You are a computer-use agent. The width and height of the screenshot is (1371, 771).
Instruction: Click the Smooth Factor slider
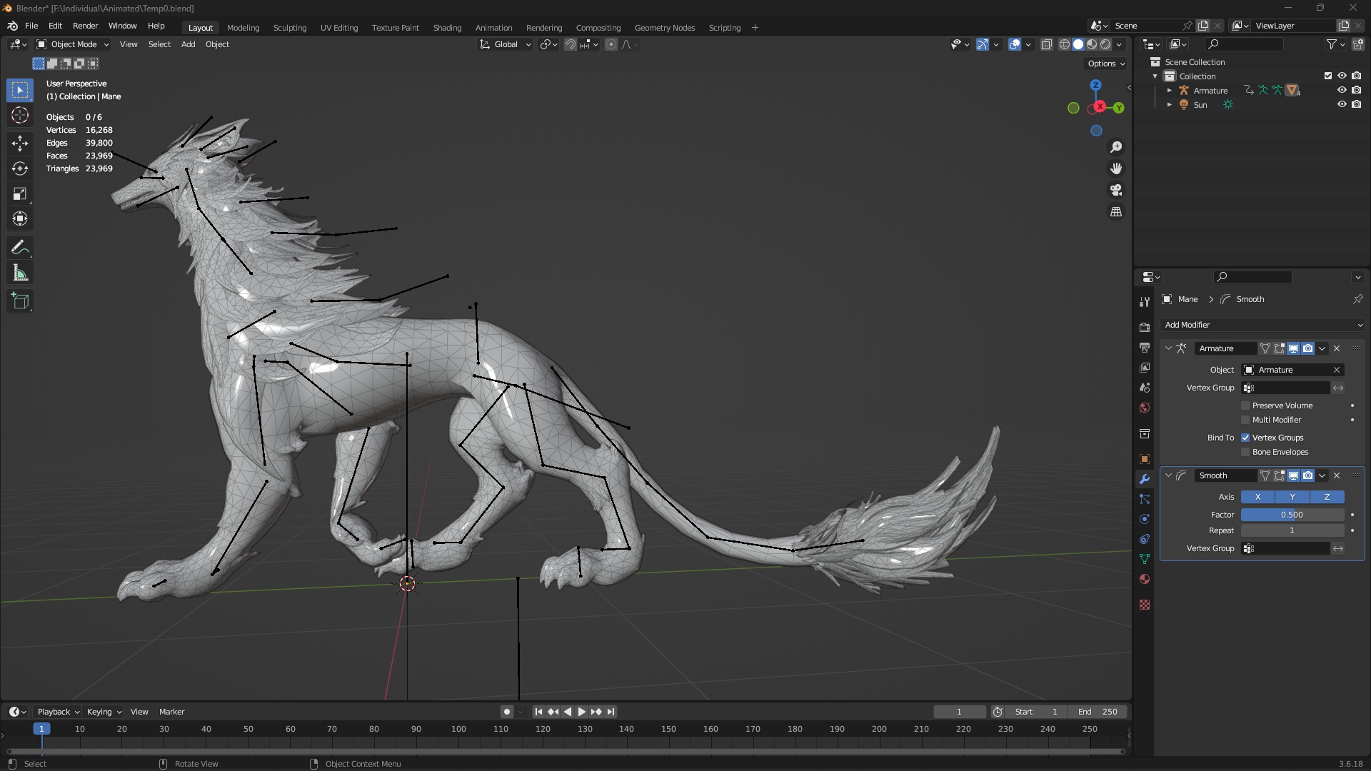coord(1292,515)
